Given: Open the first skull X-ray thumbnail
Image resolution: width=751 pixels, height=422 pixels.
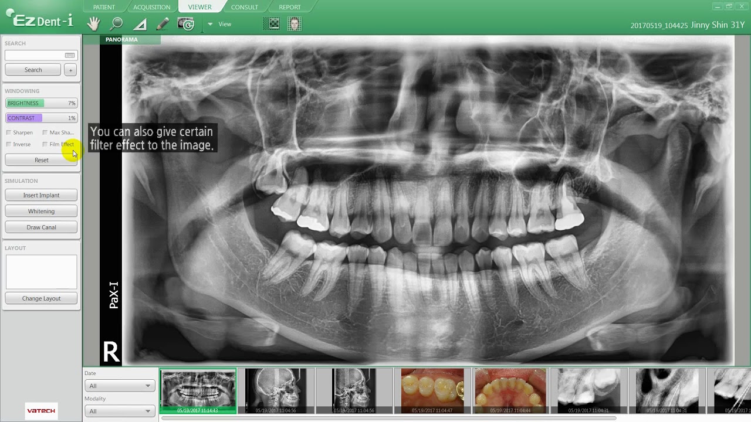Looking at the screenshot, I should [276, 391].
